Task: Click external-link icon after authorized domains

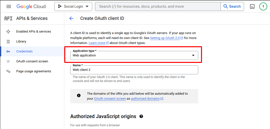Action: (x=161, y=99)
